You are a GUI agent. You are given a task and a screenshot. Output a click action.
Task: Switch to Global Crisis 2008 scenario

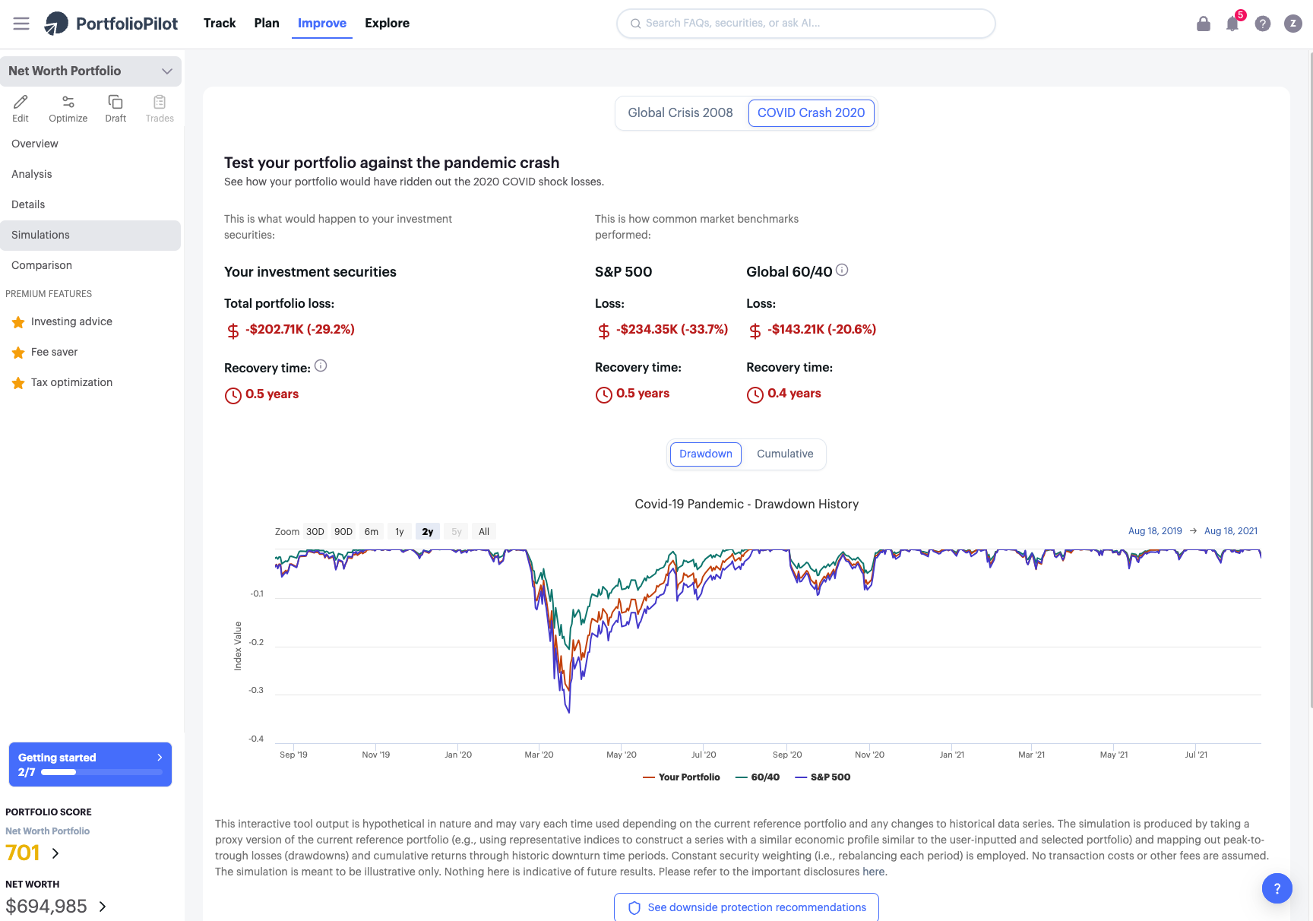[680, 113]
